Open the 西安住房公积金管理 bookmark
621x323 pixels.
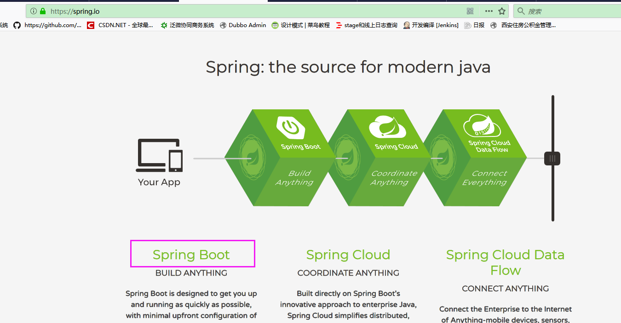point(523,25)
